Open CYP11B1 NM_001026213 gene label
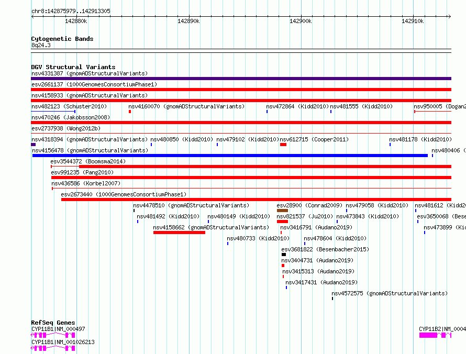The image size is (466, 354). 63,342
